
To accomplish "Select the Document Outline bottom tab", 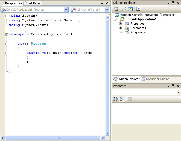I will (156, 79).
